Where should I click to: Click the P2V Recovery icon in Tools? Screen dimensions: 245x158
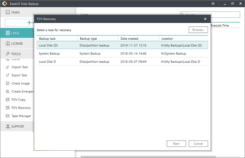[8, 108]
